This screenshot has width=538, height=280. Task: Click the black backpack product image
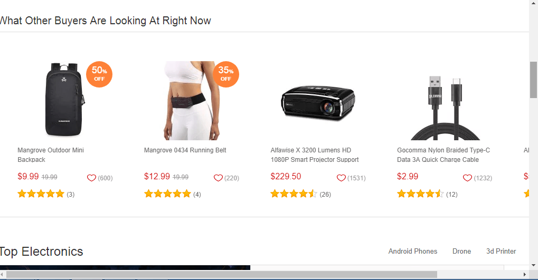64,100
